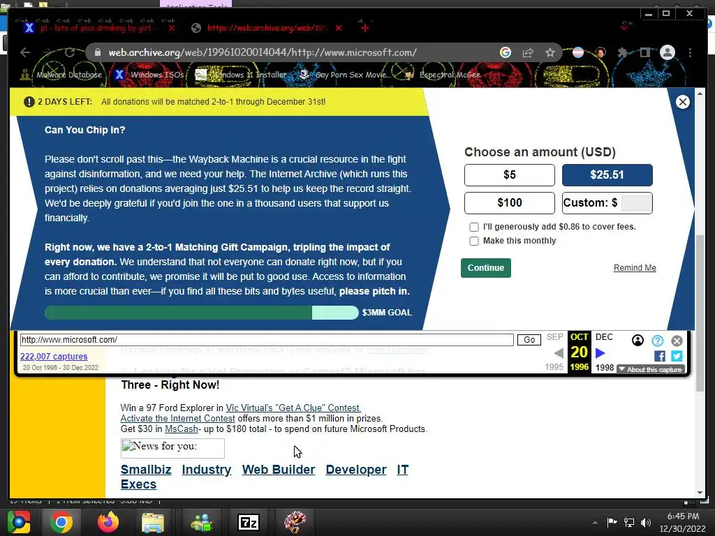Click the Continue donation button
Viewport: 715px width, 536px height.
pyautogui.click(x=486, y=268)
